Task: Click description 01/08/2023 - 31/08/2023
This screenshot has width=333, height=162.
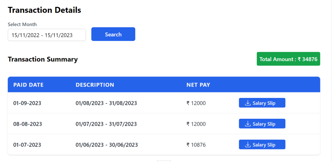Action: pos(106,103)
